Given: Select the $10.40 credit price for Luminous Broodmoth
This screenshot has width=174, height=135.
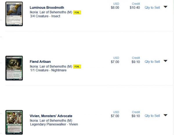Looking at the screenshot, I should pos(136,8).
